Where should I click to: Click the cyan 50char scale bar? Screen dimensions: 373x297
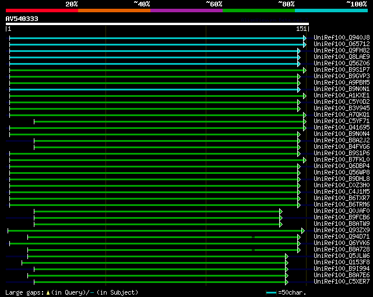point(271,293)
